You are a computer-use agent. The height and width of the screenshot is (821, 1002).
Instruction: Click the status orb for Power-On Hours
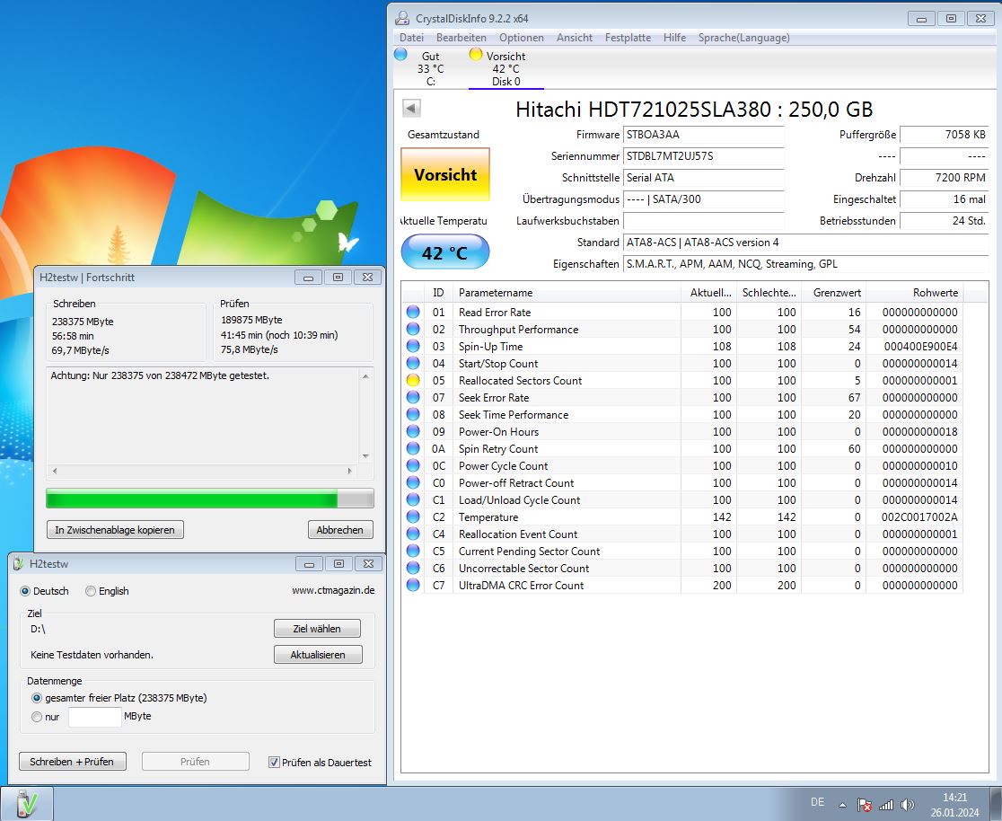413,431
